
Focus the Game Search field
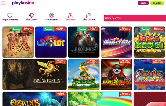pos(135,18)
